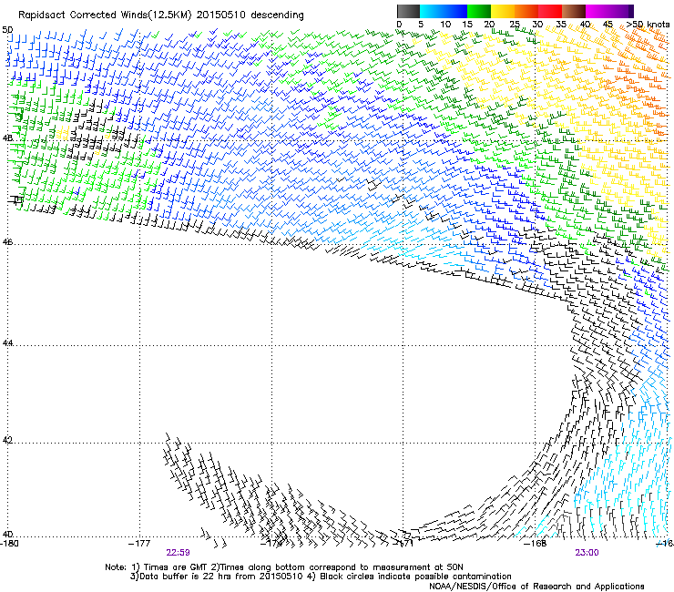The image size is (674, 592).
Task: Click the NOAA/NESDIS credit line
Action: click(536, 587)
